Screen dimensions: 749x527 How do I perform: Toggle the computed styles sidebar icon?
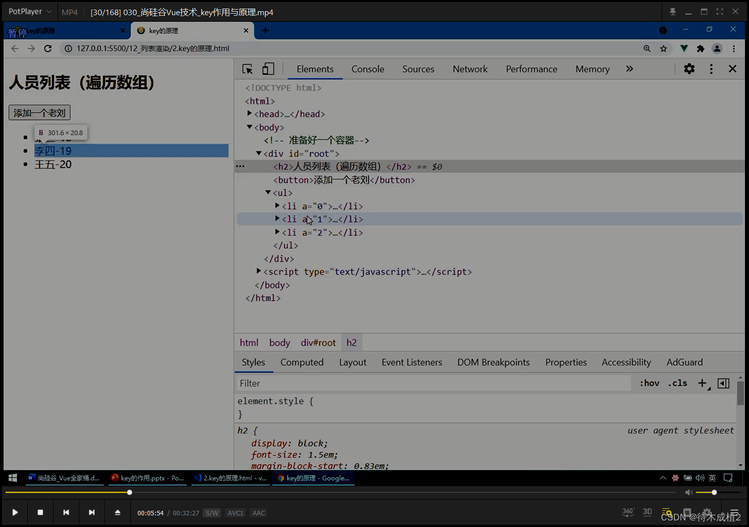(x=723, y=383)
